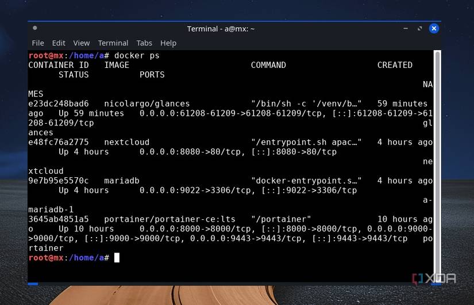This screenshot has height=305, width=474.
Task: Click the terminal cursor at the last prompt
Action: coord(117,258)
